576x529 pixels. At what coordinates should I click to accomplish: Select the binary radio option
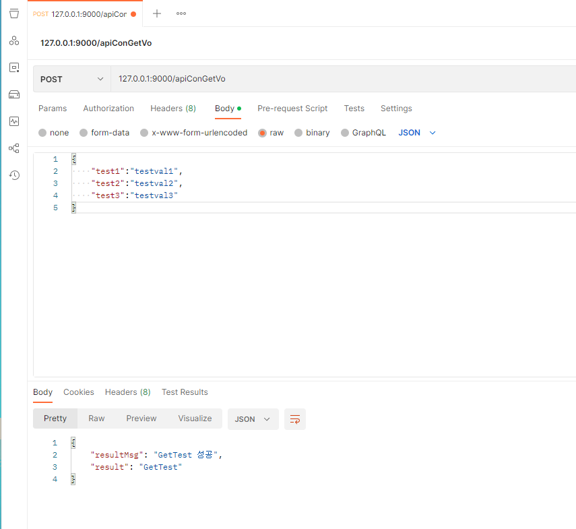point(298,133)
